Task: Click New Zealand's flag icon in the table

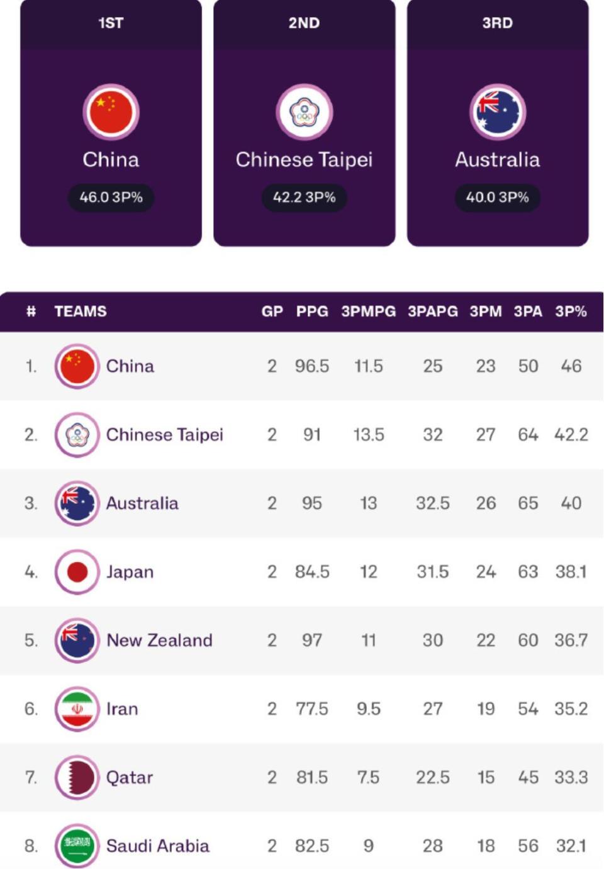Action: pyautogui.click(x=77, y=641)
